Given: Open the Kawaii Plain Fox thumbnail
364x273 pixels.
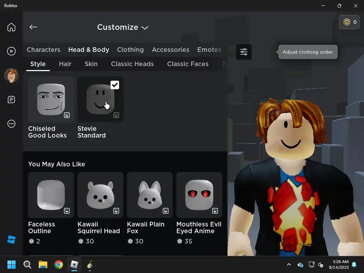Looking at the screenshot, I should [x=150, y=195].
